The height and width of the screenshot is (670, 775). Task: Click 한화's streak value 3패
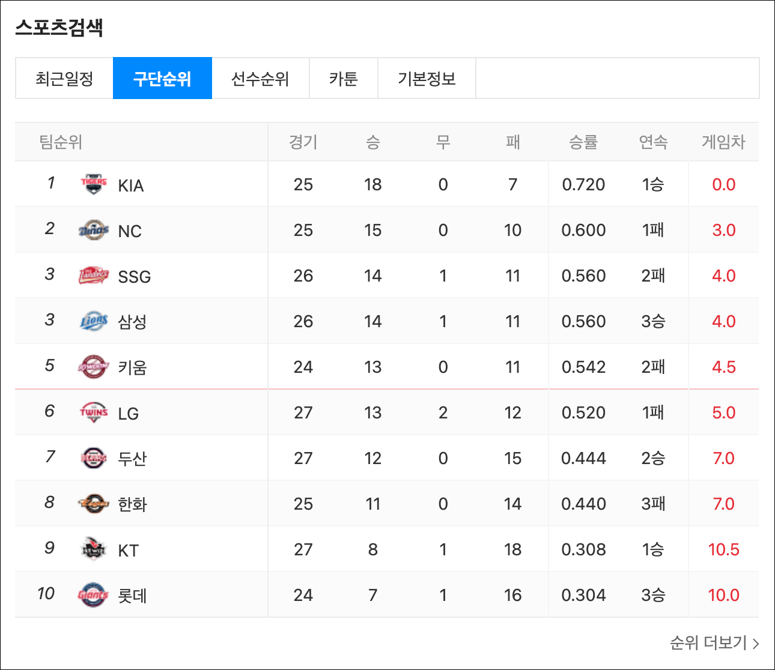(x=653, y=504)
